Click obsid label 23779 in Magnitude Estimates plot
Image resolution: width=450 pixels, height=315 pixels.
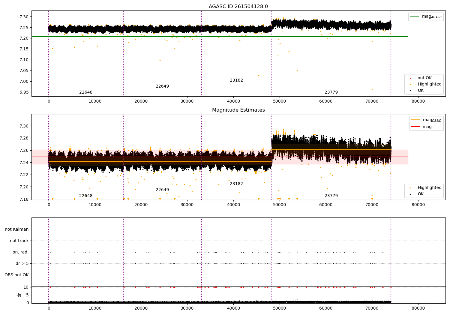331,196
